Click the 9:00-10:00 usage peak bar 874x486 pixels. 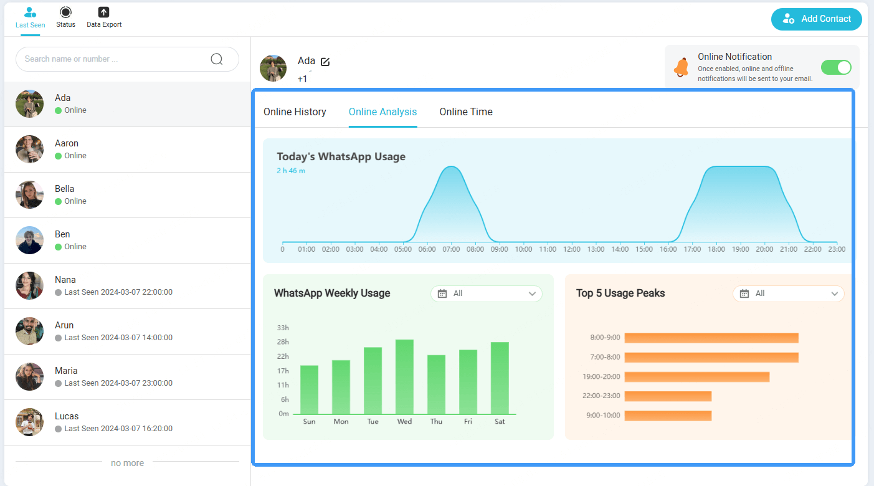pos(668,416)
